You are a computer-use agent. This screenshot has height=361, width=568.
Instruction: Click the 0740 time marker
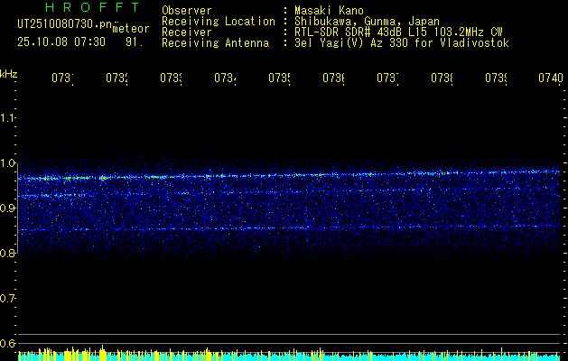548,79
